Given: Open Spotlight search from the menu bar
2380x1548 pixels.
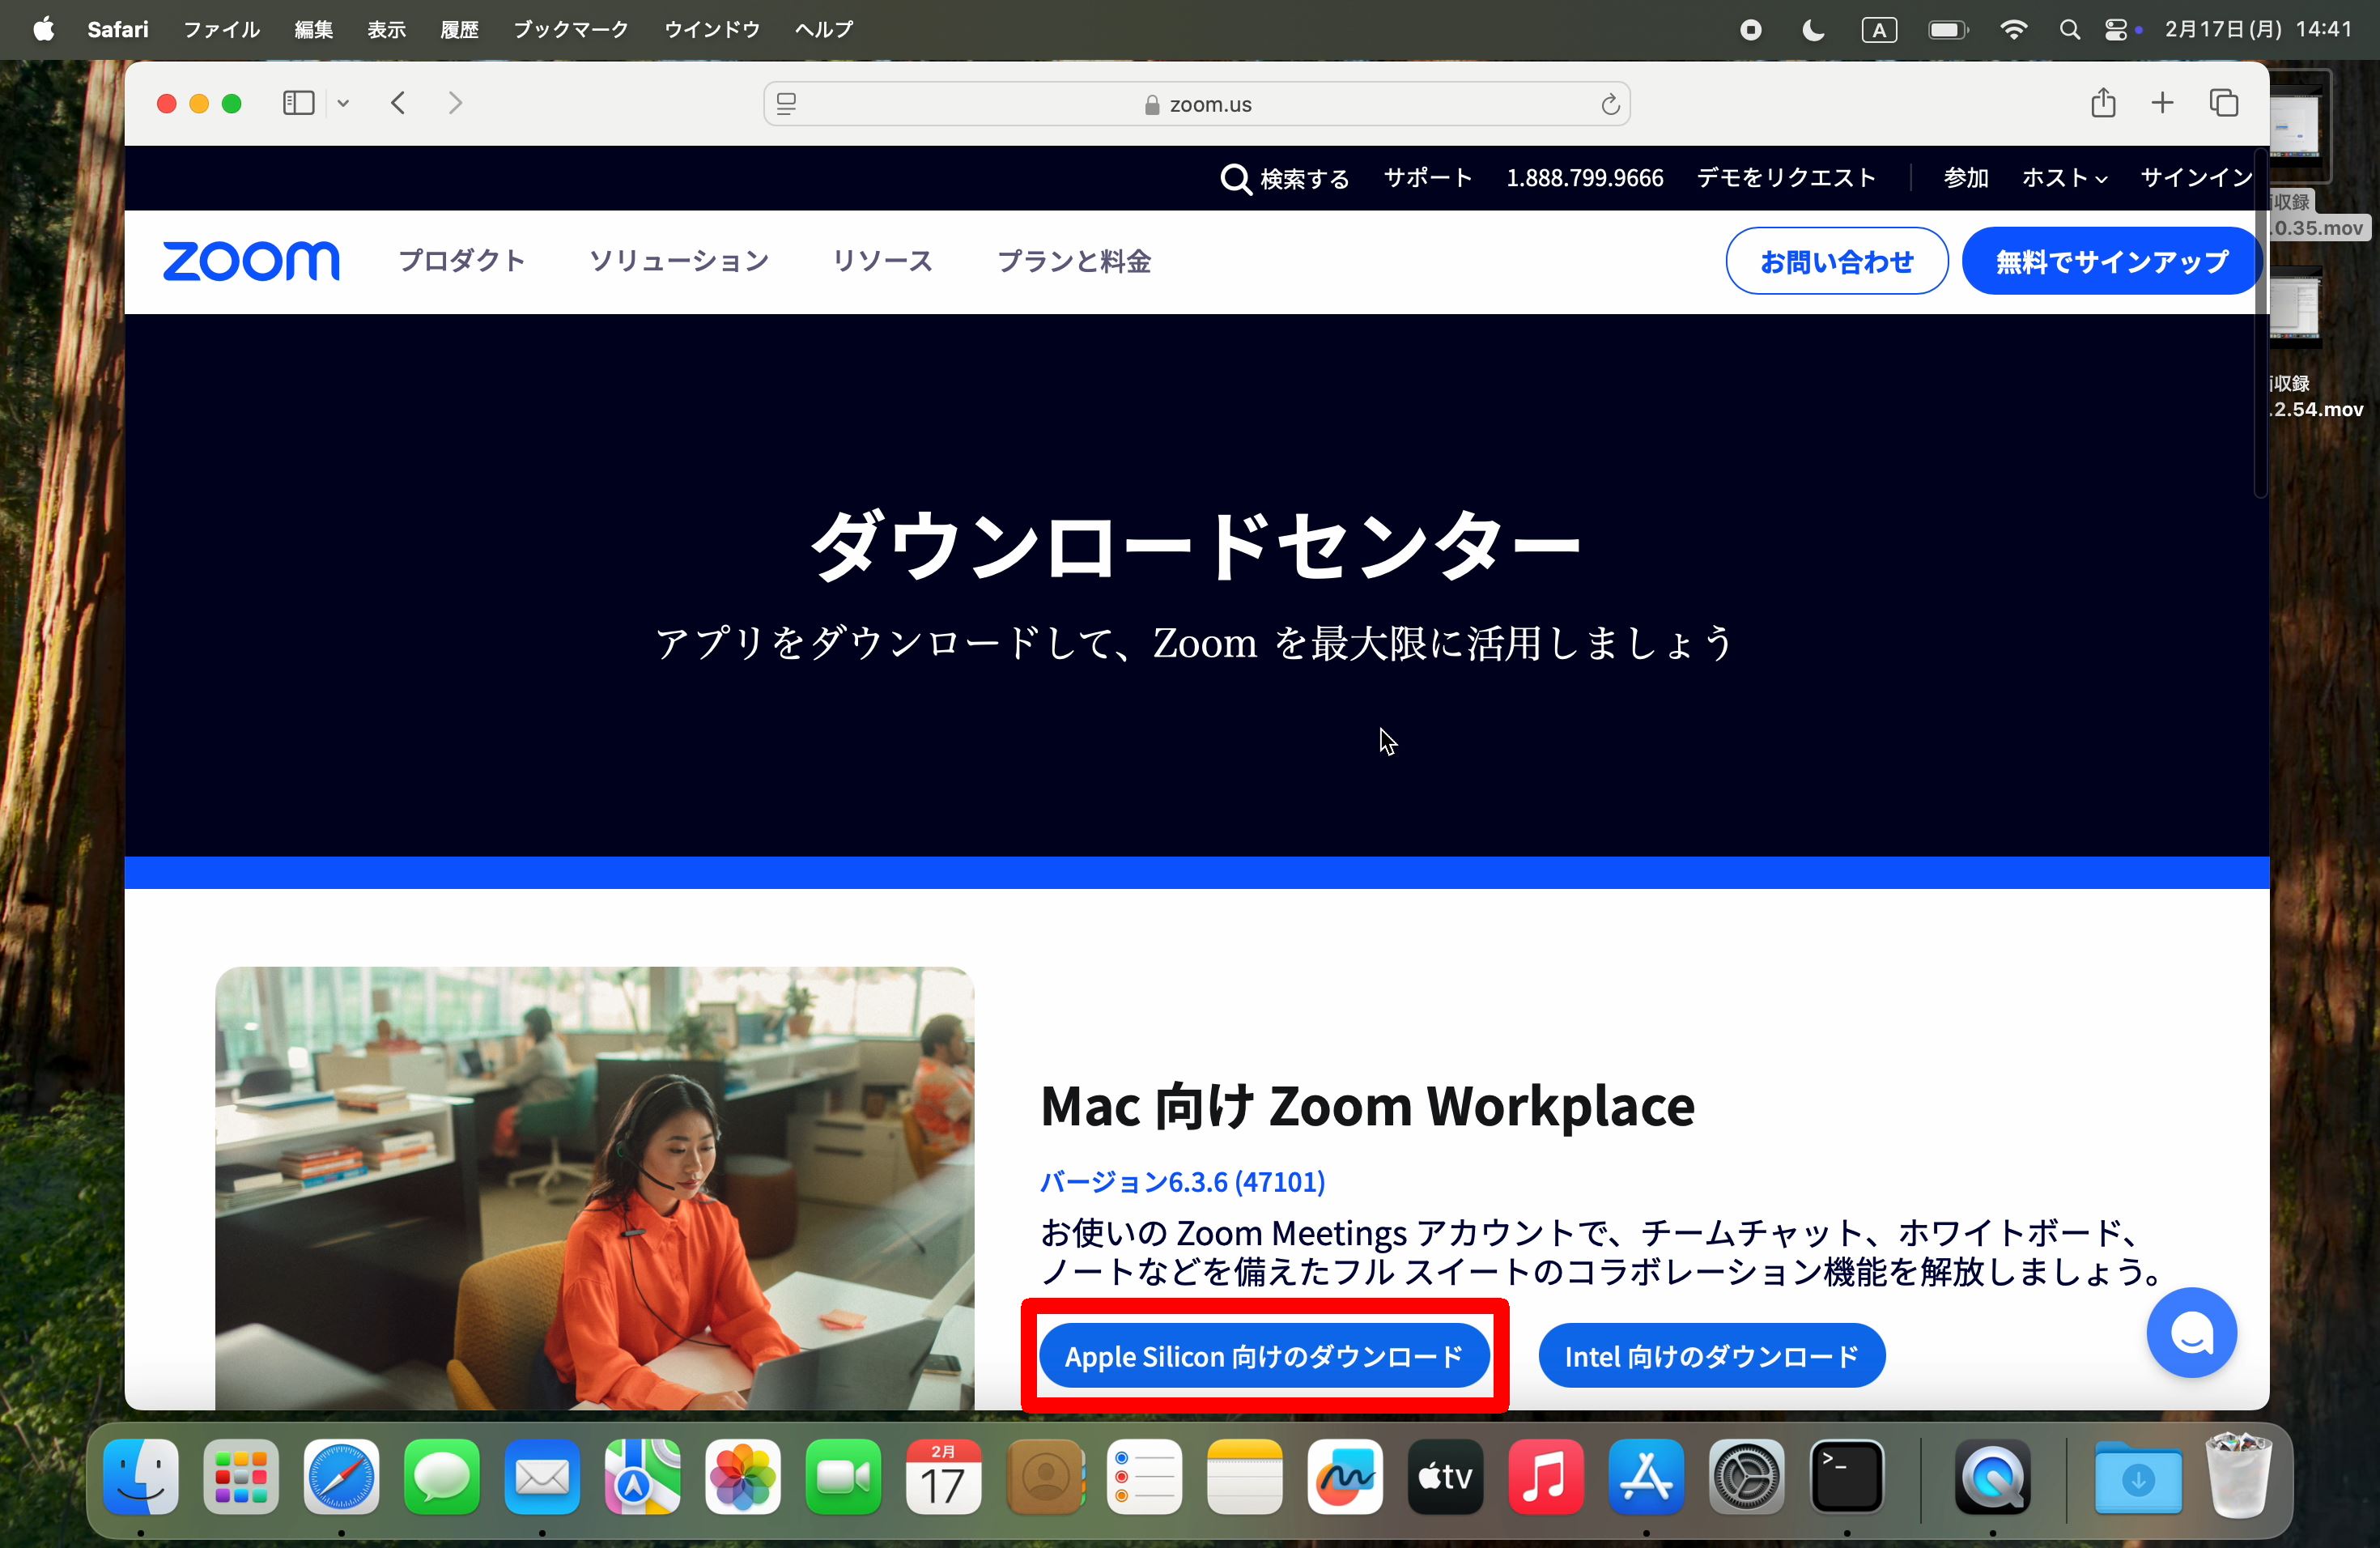Looking at the screenshot, I should pos(2070,29).
